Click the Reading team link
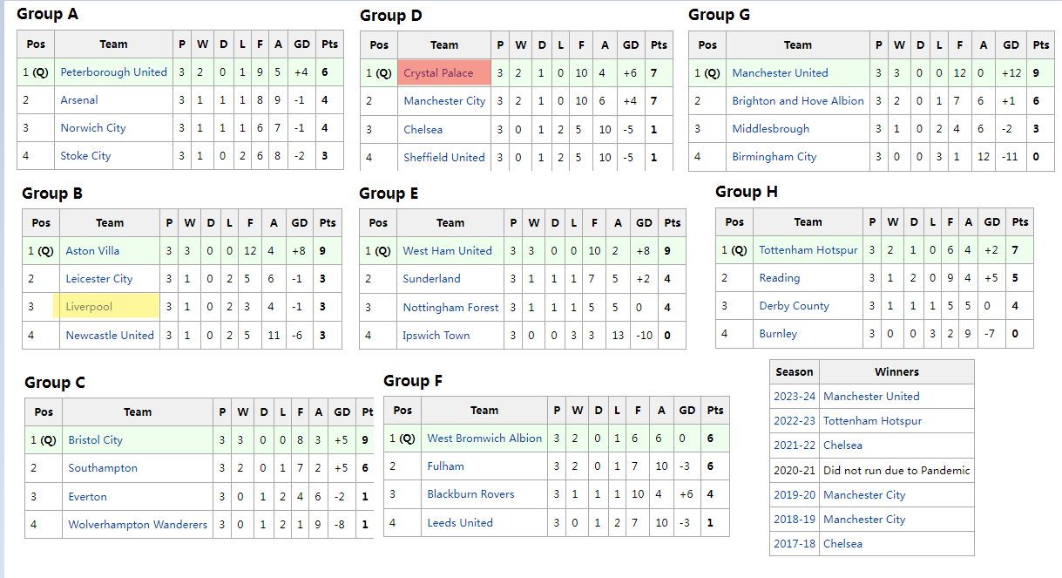Viewport: 1062px width, 578px height. [x=779, y=278]
